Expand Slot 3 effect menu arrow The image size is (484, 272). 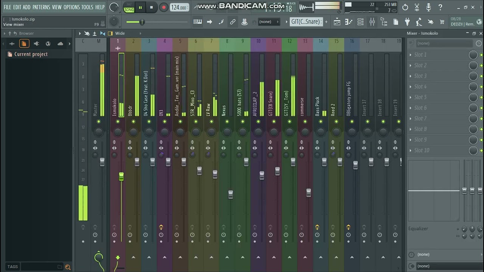(x=410, y=76)
